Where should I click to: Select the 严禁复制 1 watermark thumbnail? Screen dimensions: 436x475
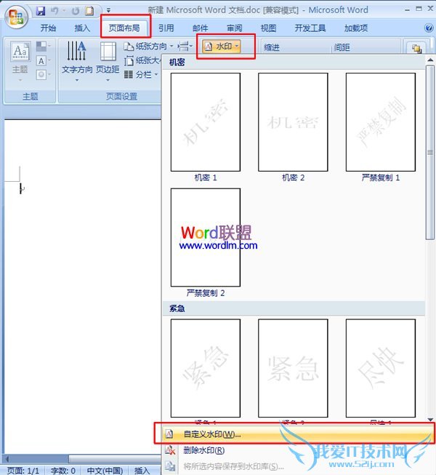tap(381, 121)
